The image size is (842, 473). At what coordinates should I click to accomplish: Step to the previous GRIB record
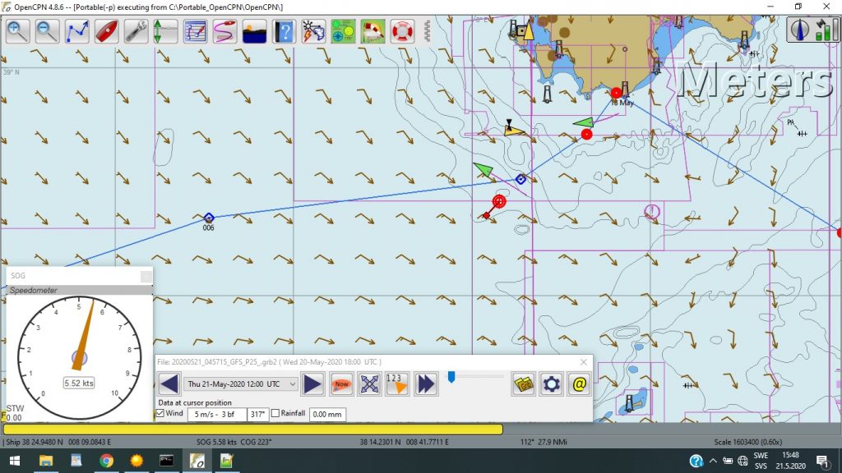coord(169,384)
